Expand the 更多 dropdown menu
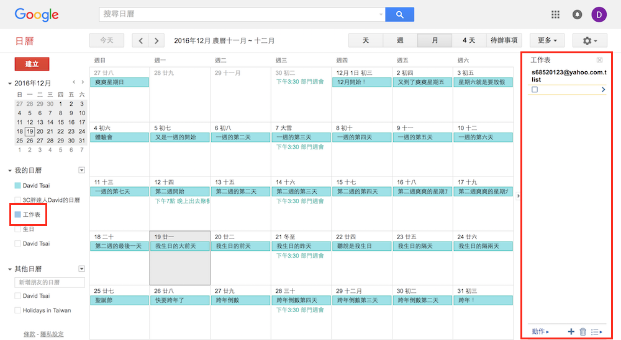 pos(547,41)
